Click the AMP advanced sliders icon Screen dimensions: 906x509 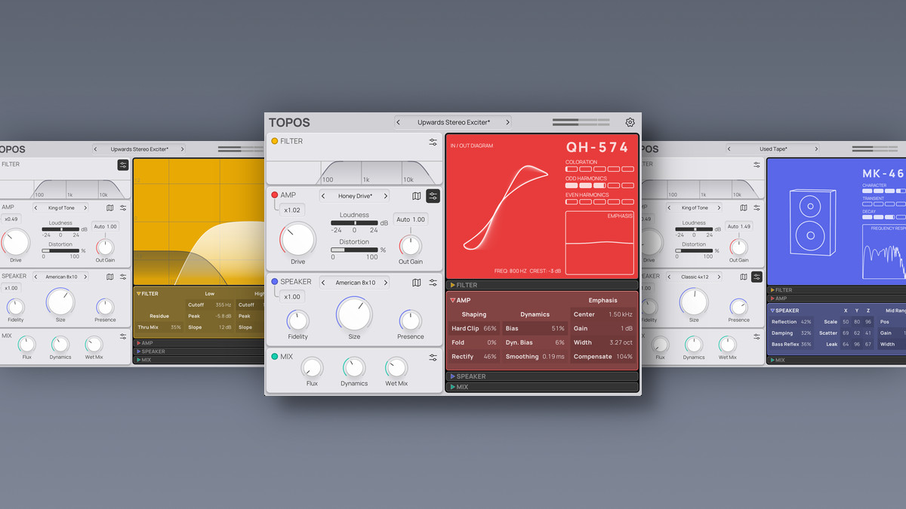coord(433,195)
